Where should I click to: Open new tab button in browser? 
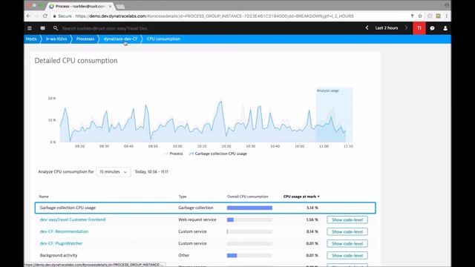pos(120,7)
